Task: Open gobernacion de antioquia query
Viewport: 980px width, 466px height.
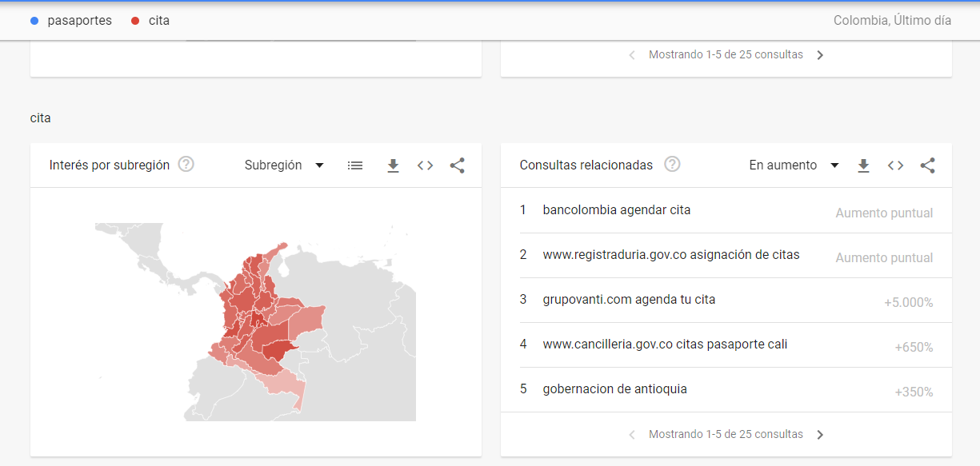Action: click(614, 389)
